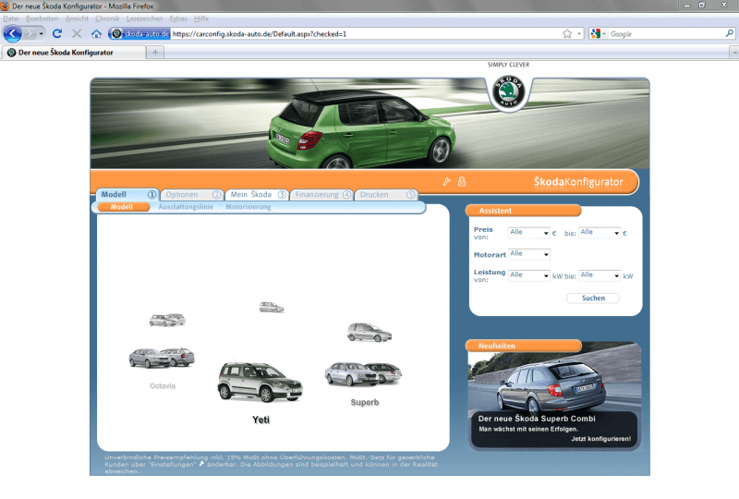Click the Yeti model label

pyautogui.click(x=260, y=420)
